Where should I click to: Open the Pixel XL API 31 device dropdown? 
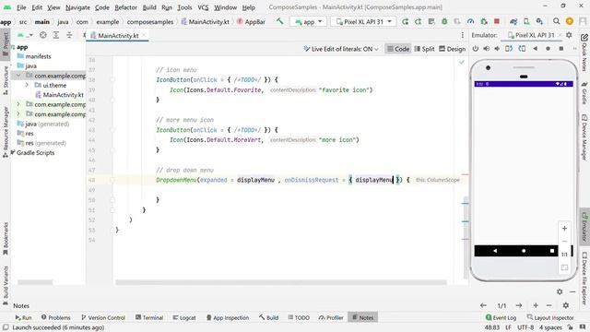(363, 22)
